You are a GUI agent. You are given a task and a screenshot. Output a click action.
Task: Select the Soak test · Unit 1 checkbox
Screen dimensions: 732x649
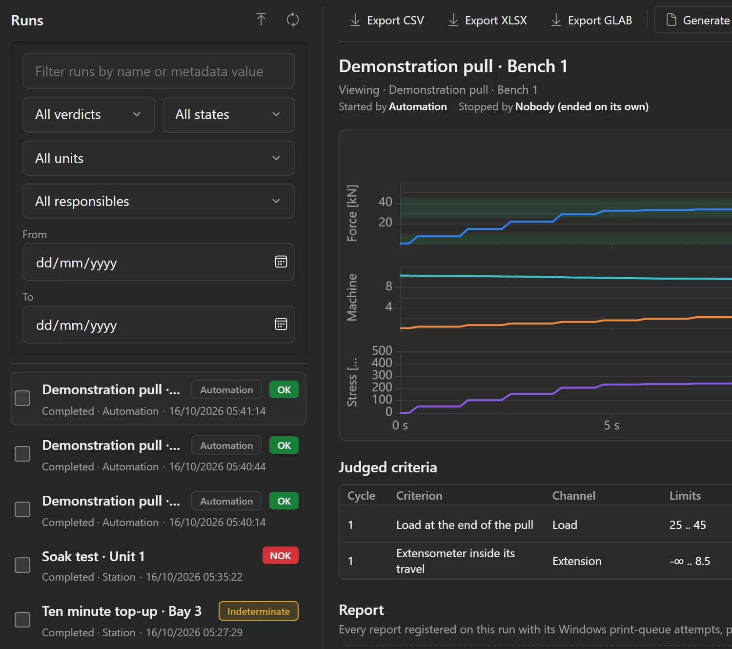click(x=22, y=565)
